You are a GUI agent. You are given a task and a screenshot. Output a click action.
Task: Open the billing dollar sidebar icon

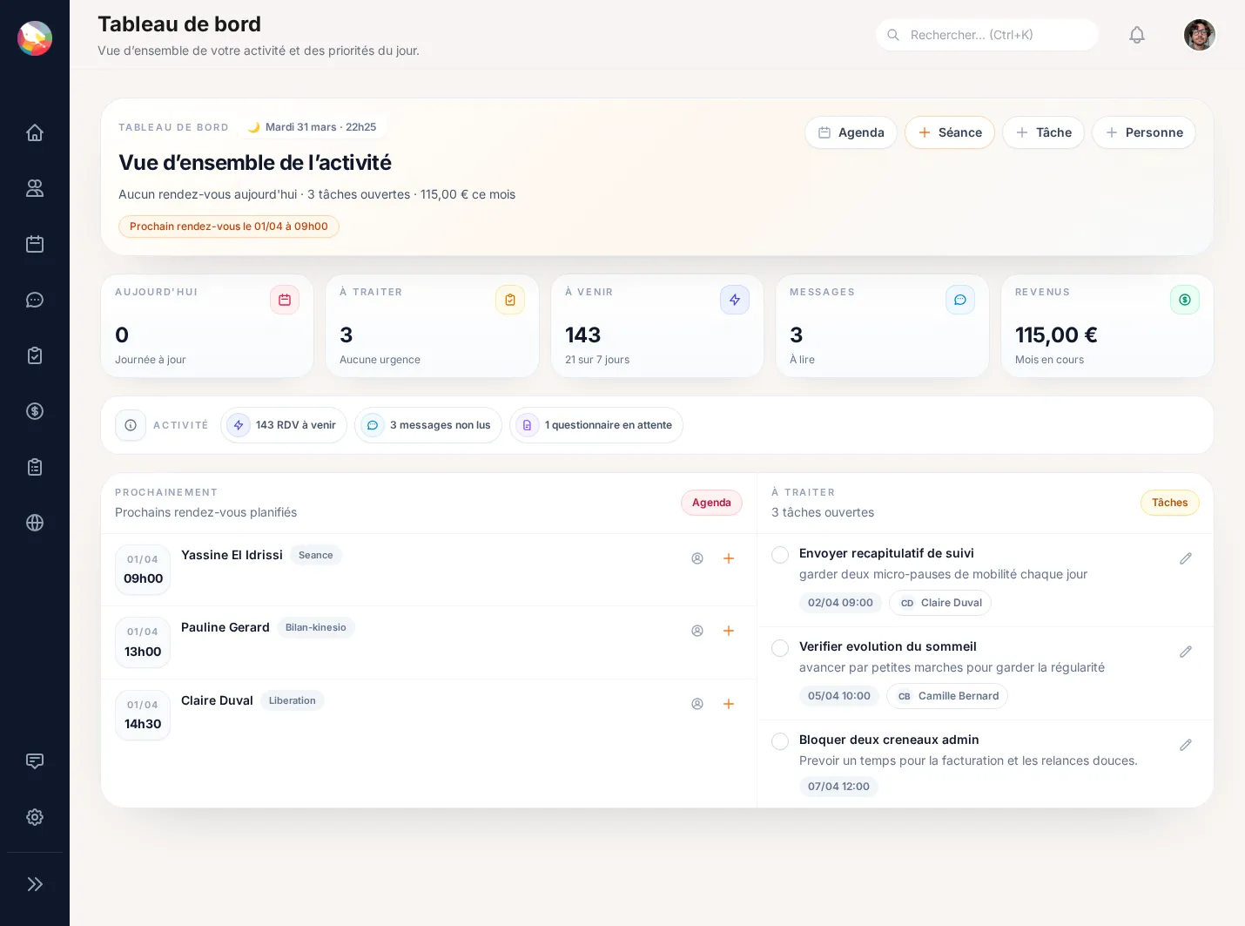tap(35, 411)
